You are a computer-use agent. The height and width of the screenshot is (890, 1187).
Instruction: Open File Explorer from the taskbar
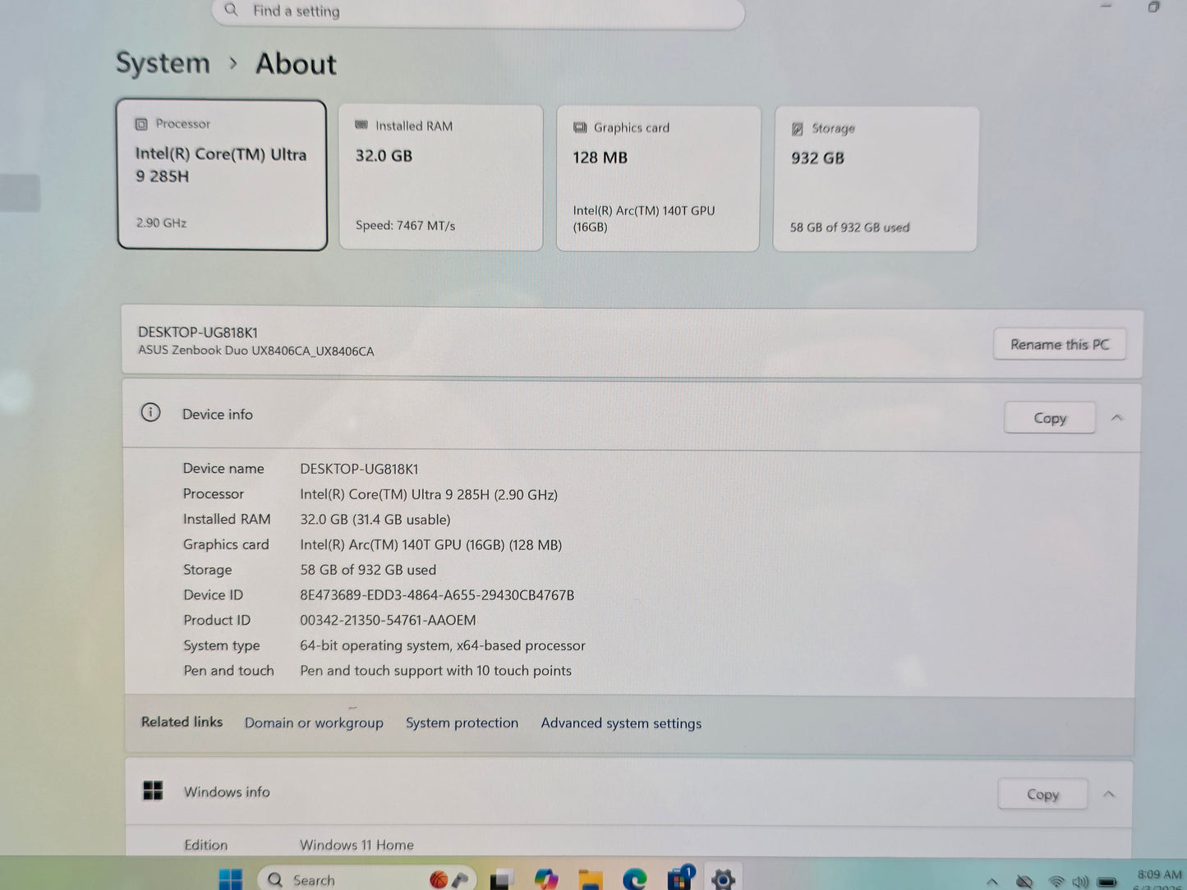pos(591,879)
